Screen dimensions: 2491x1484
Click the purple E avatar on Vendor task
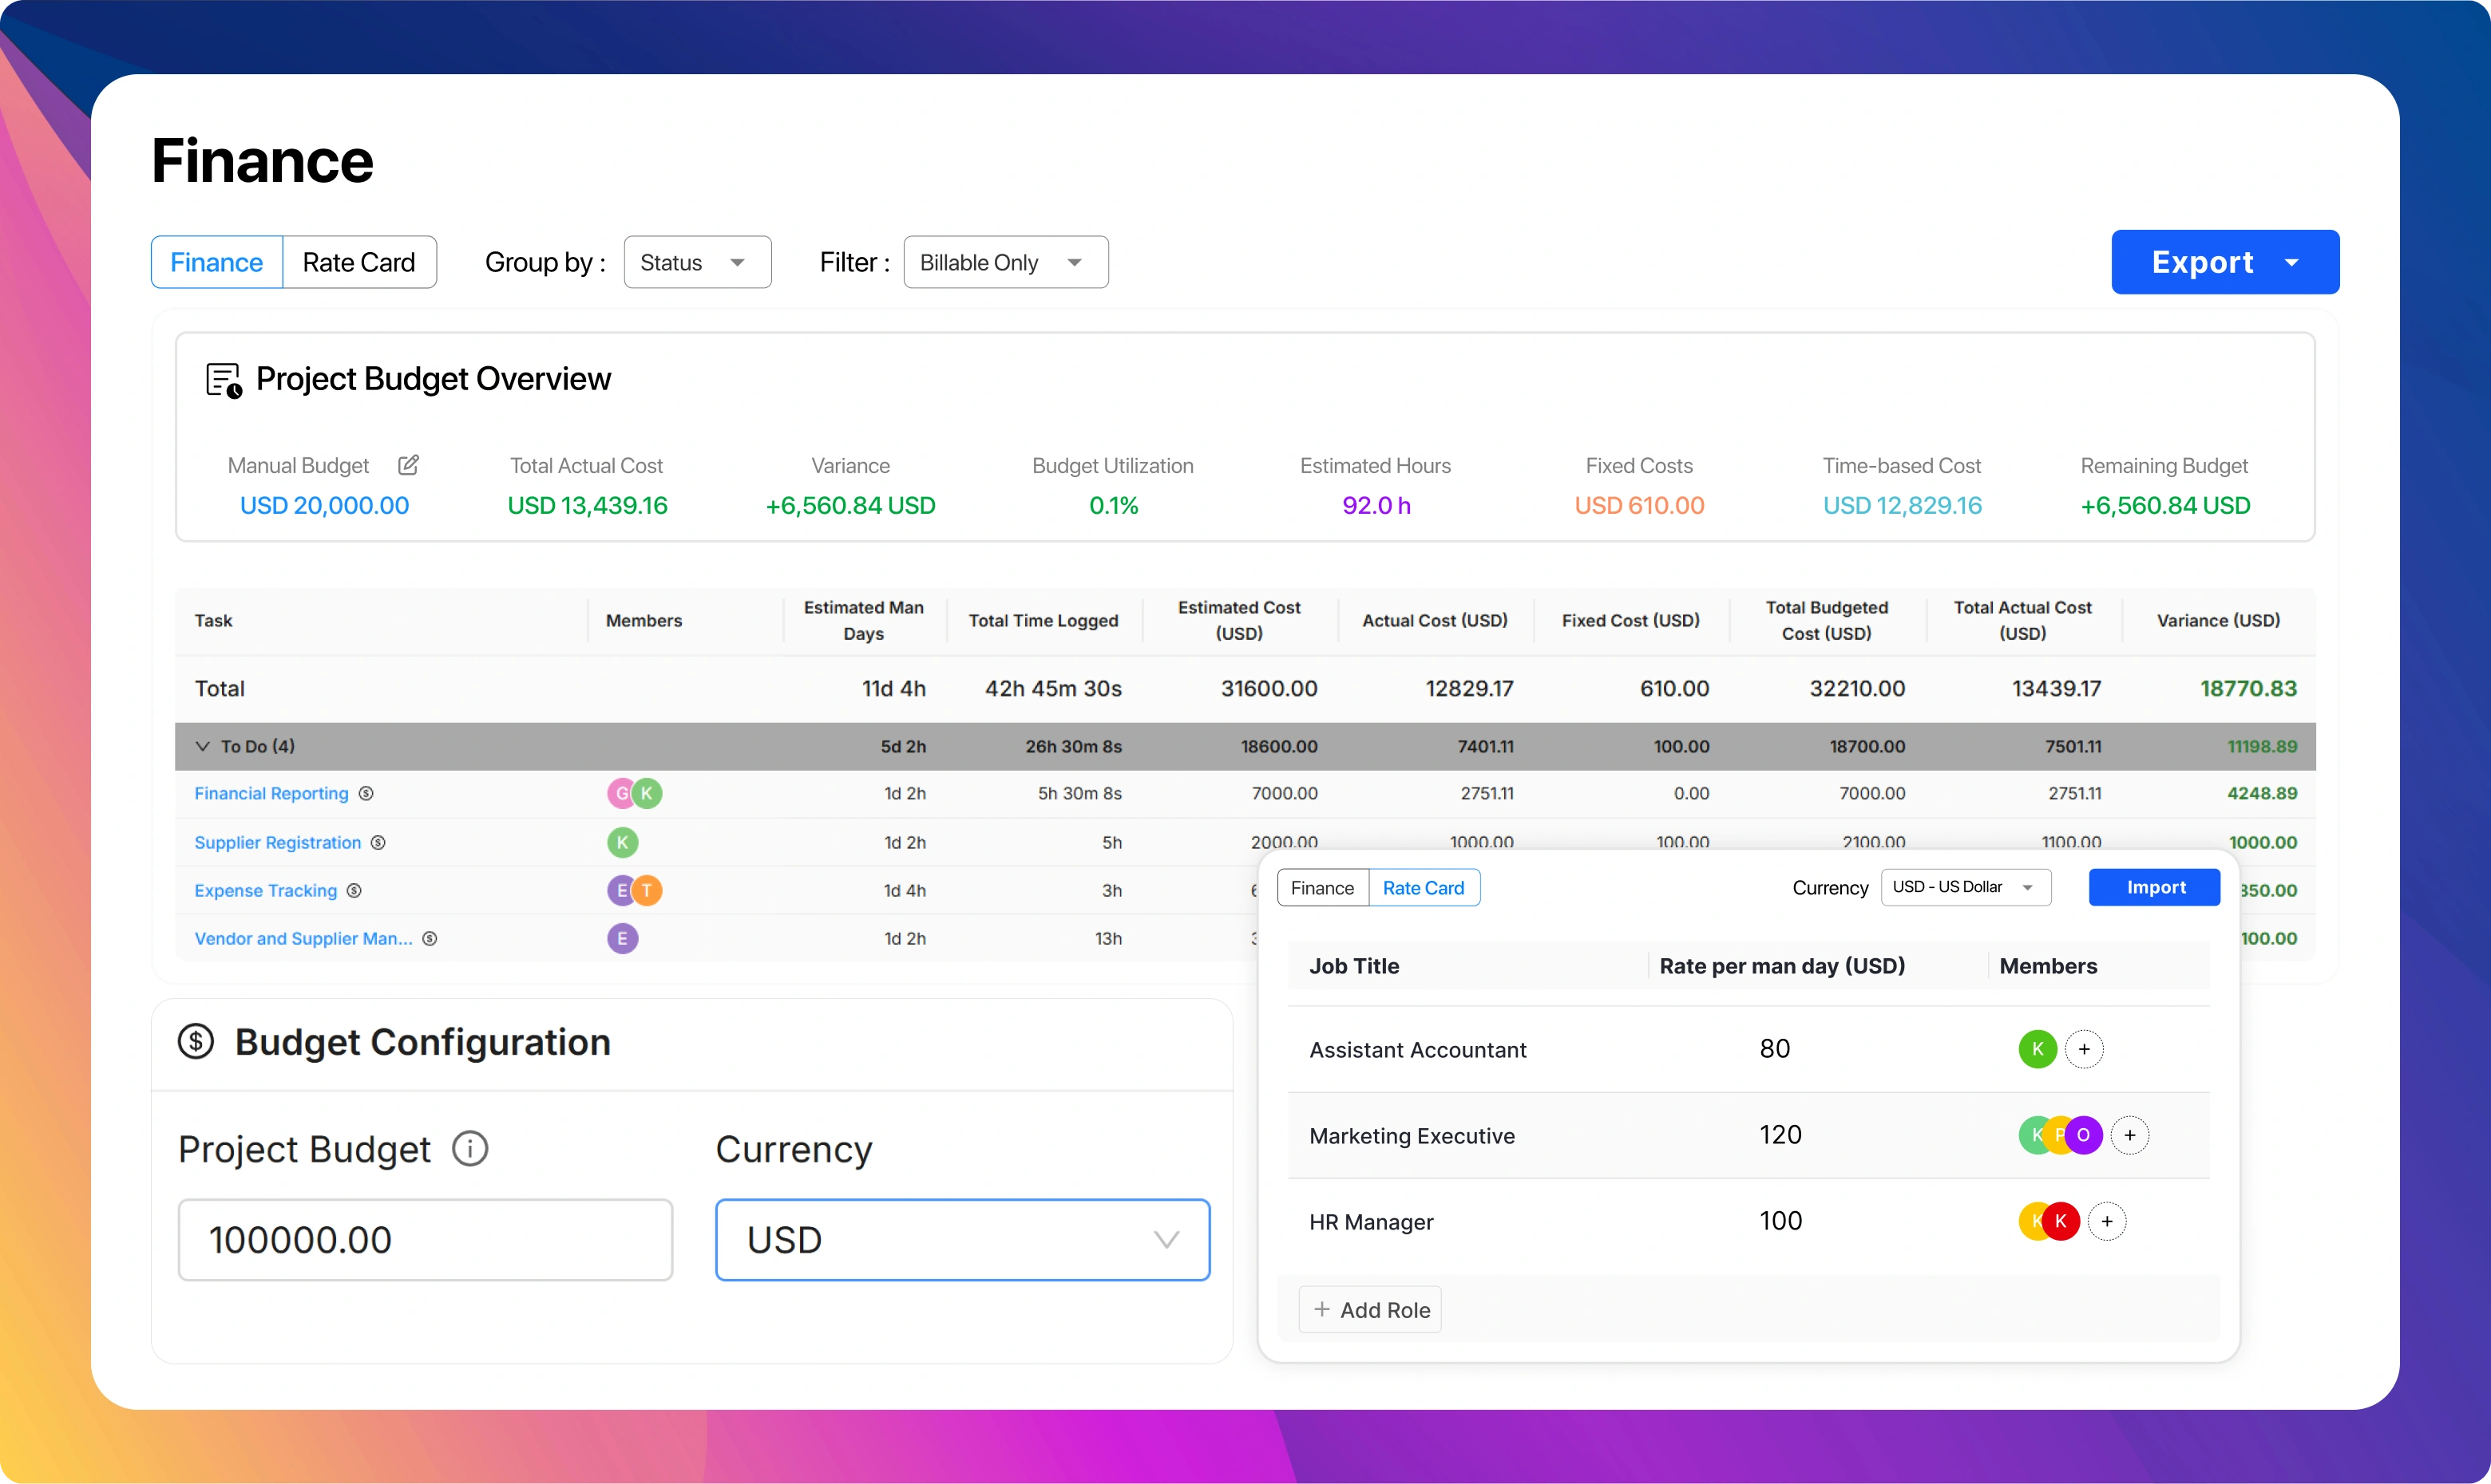tap(622, 938)
